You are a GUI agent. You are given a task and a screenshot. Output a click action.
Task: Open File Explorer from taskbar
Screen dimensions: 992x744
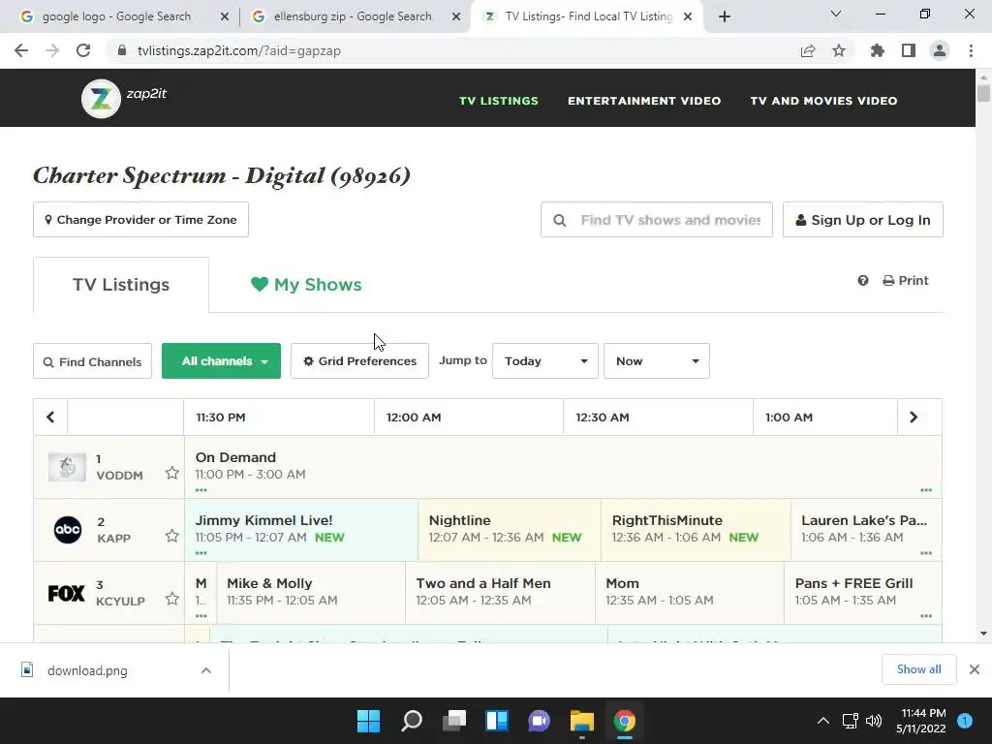click(582, 721)
